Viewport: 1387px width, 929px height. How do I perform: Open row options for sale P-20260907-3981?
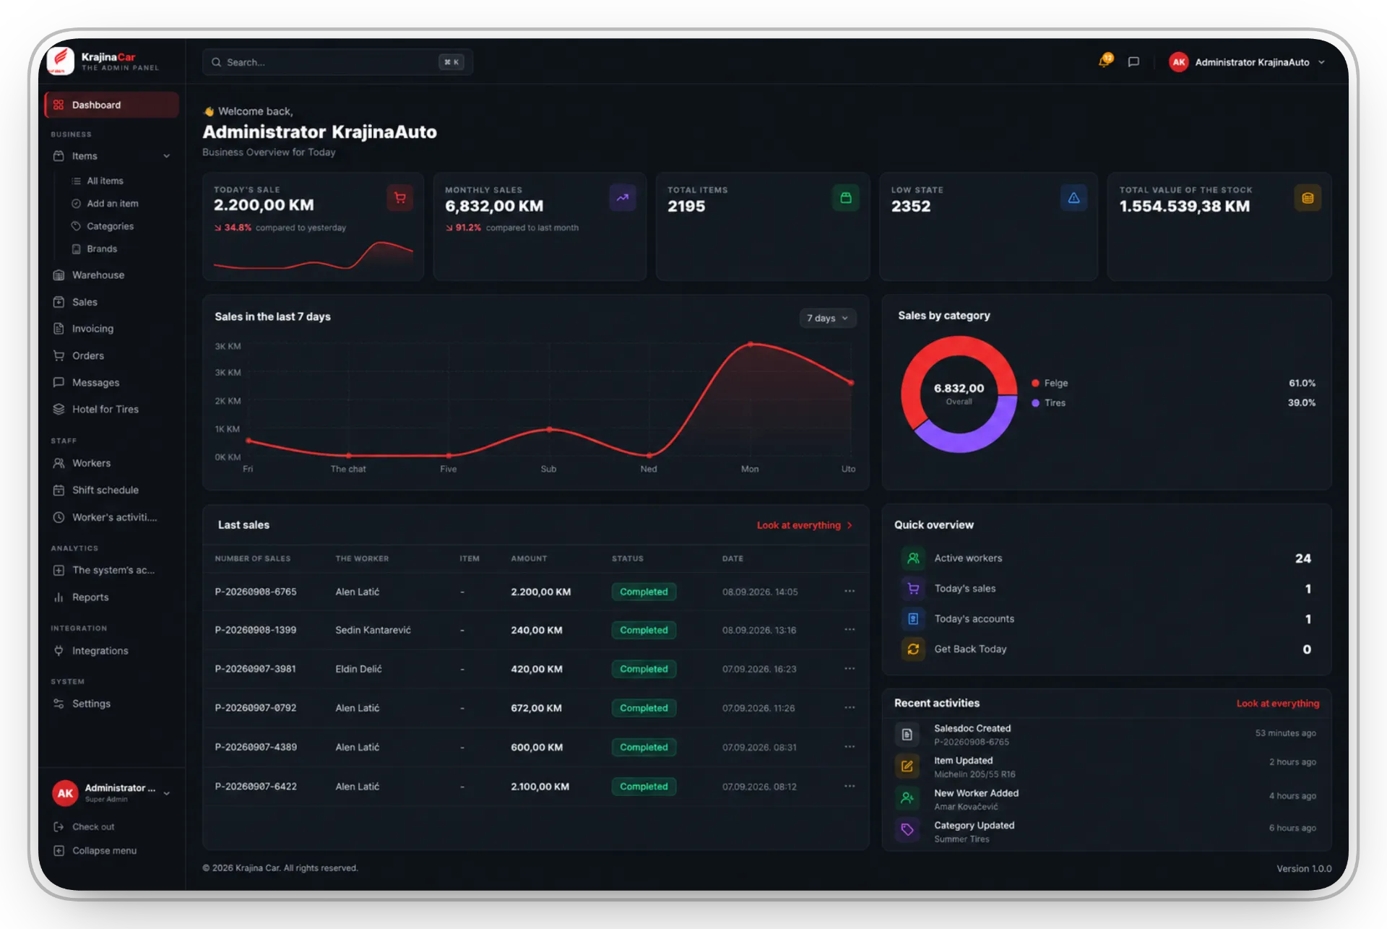tap(850, 668)
